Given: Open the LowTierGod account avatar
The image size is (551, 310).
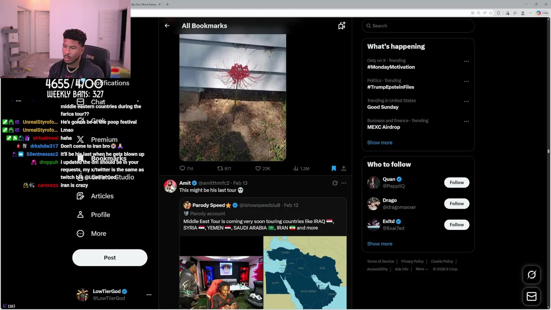Looking at the screenshot, I should [82, 294].
